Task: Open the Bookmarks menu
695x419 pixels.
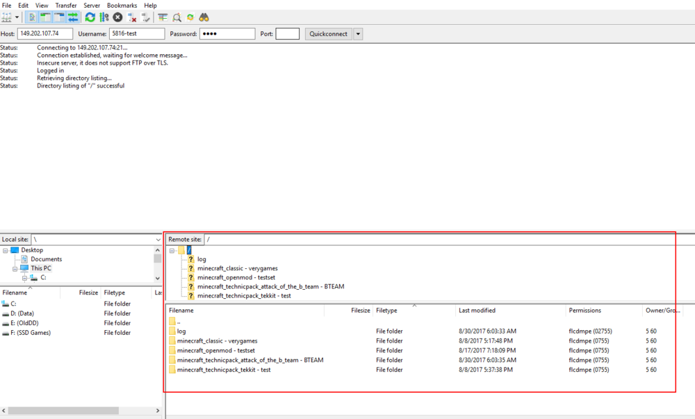Action: [122, 5]
